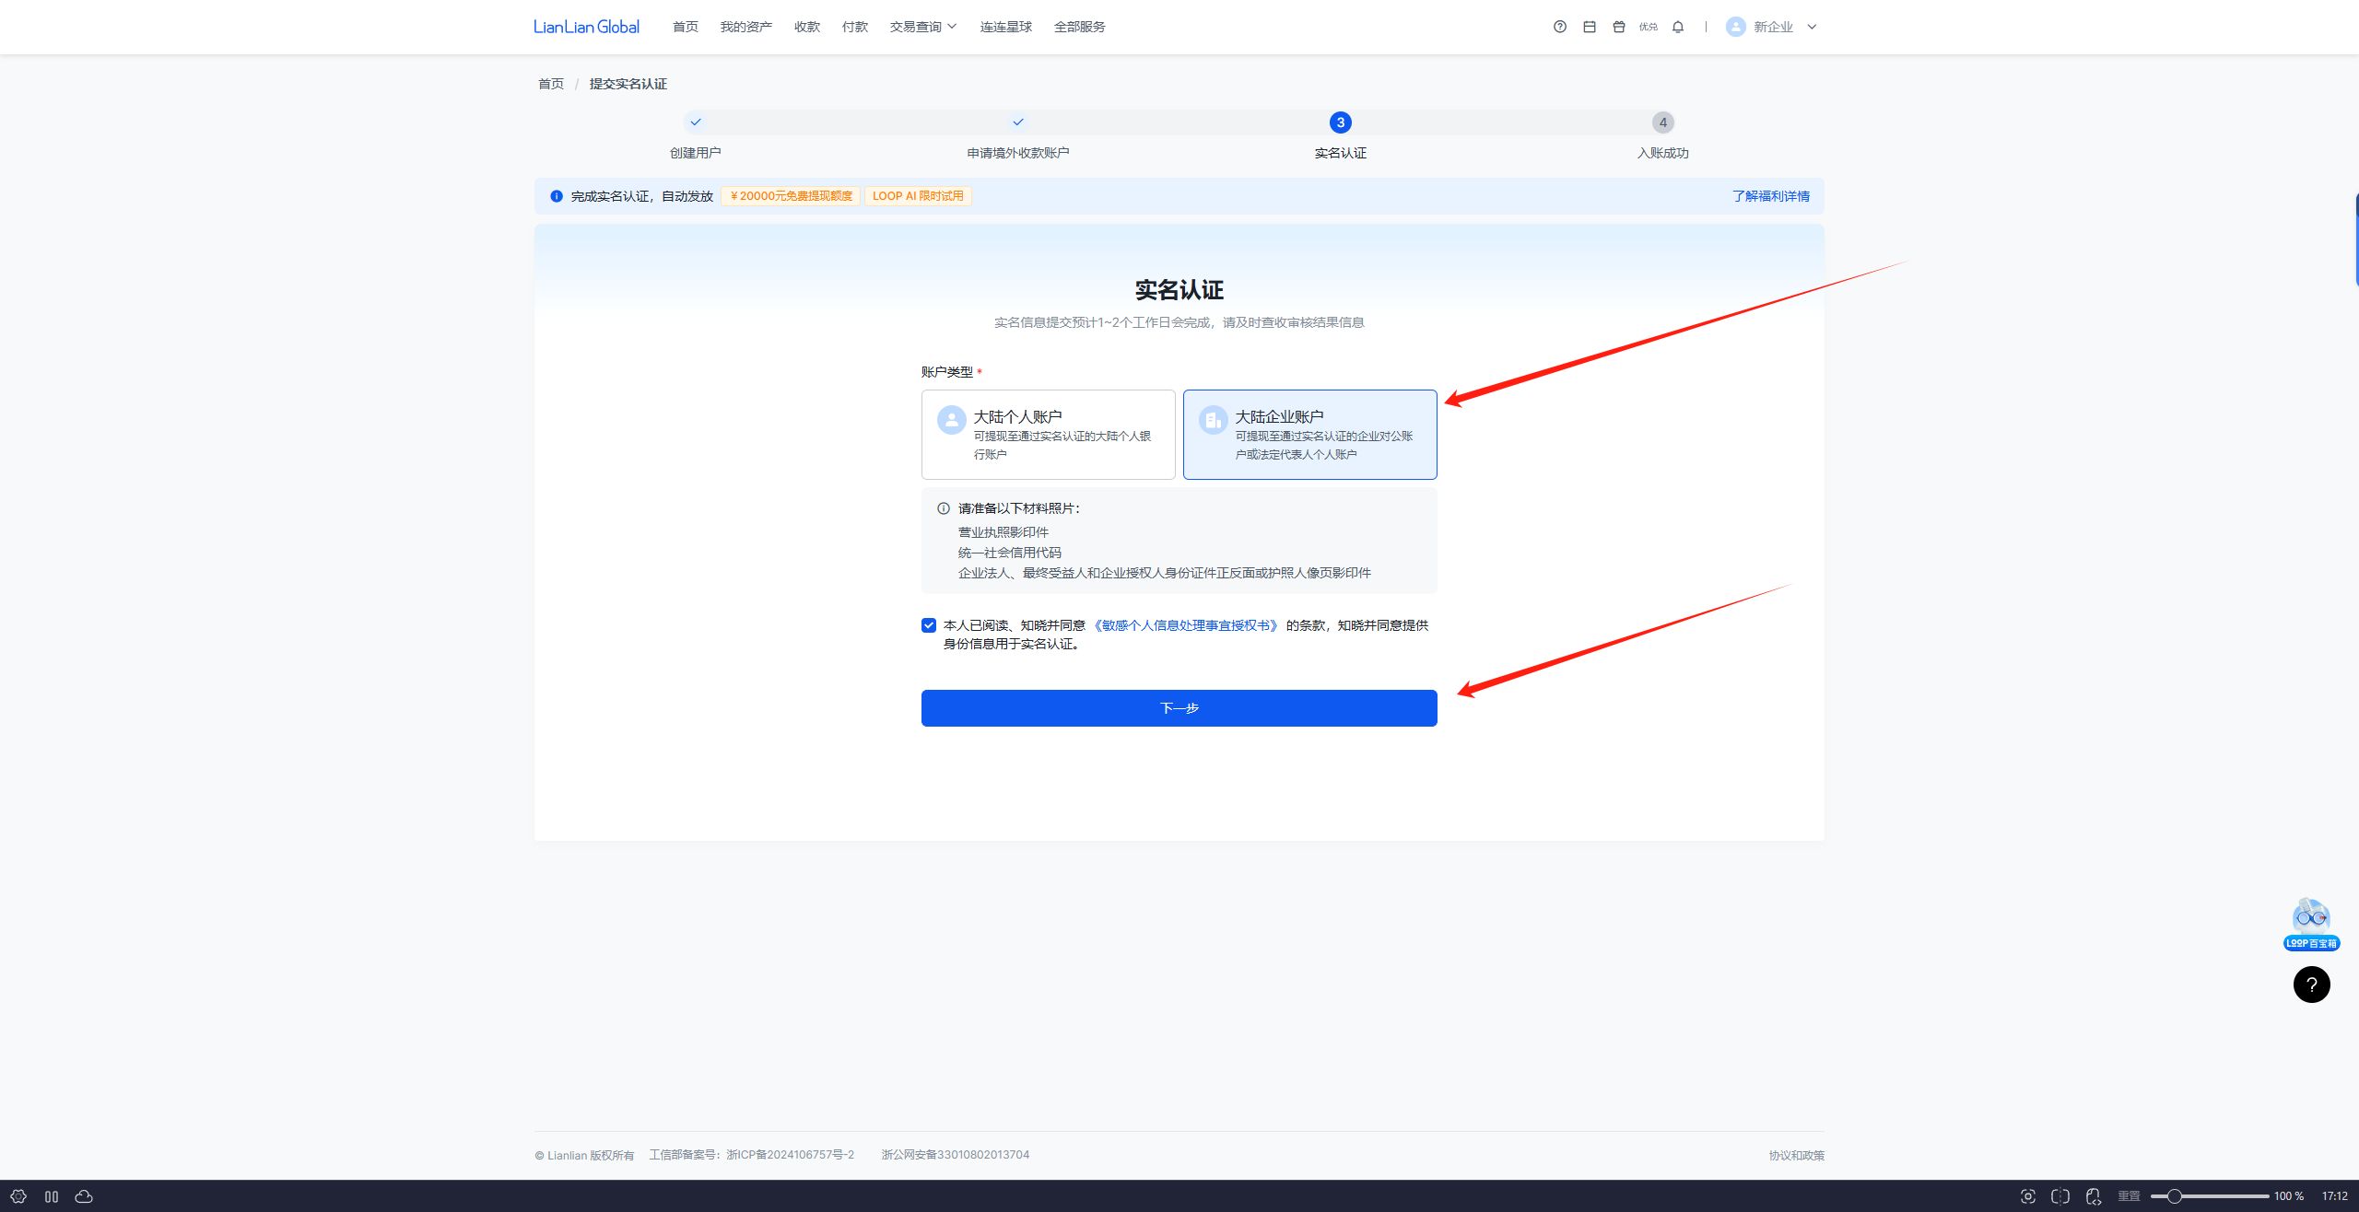Open 连连星球 menu item
This screenshot has width=2359, height=1212.
click(1006, 27)
